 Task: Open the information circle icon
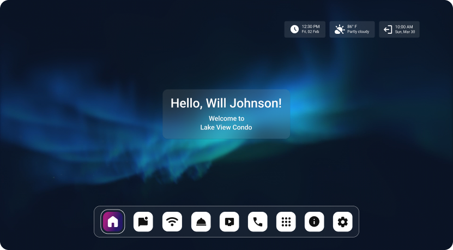pos(315,222)
